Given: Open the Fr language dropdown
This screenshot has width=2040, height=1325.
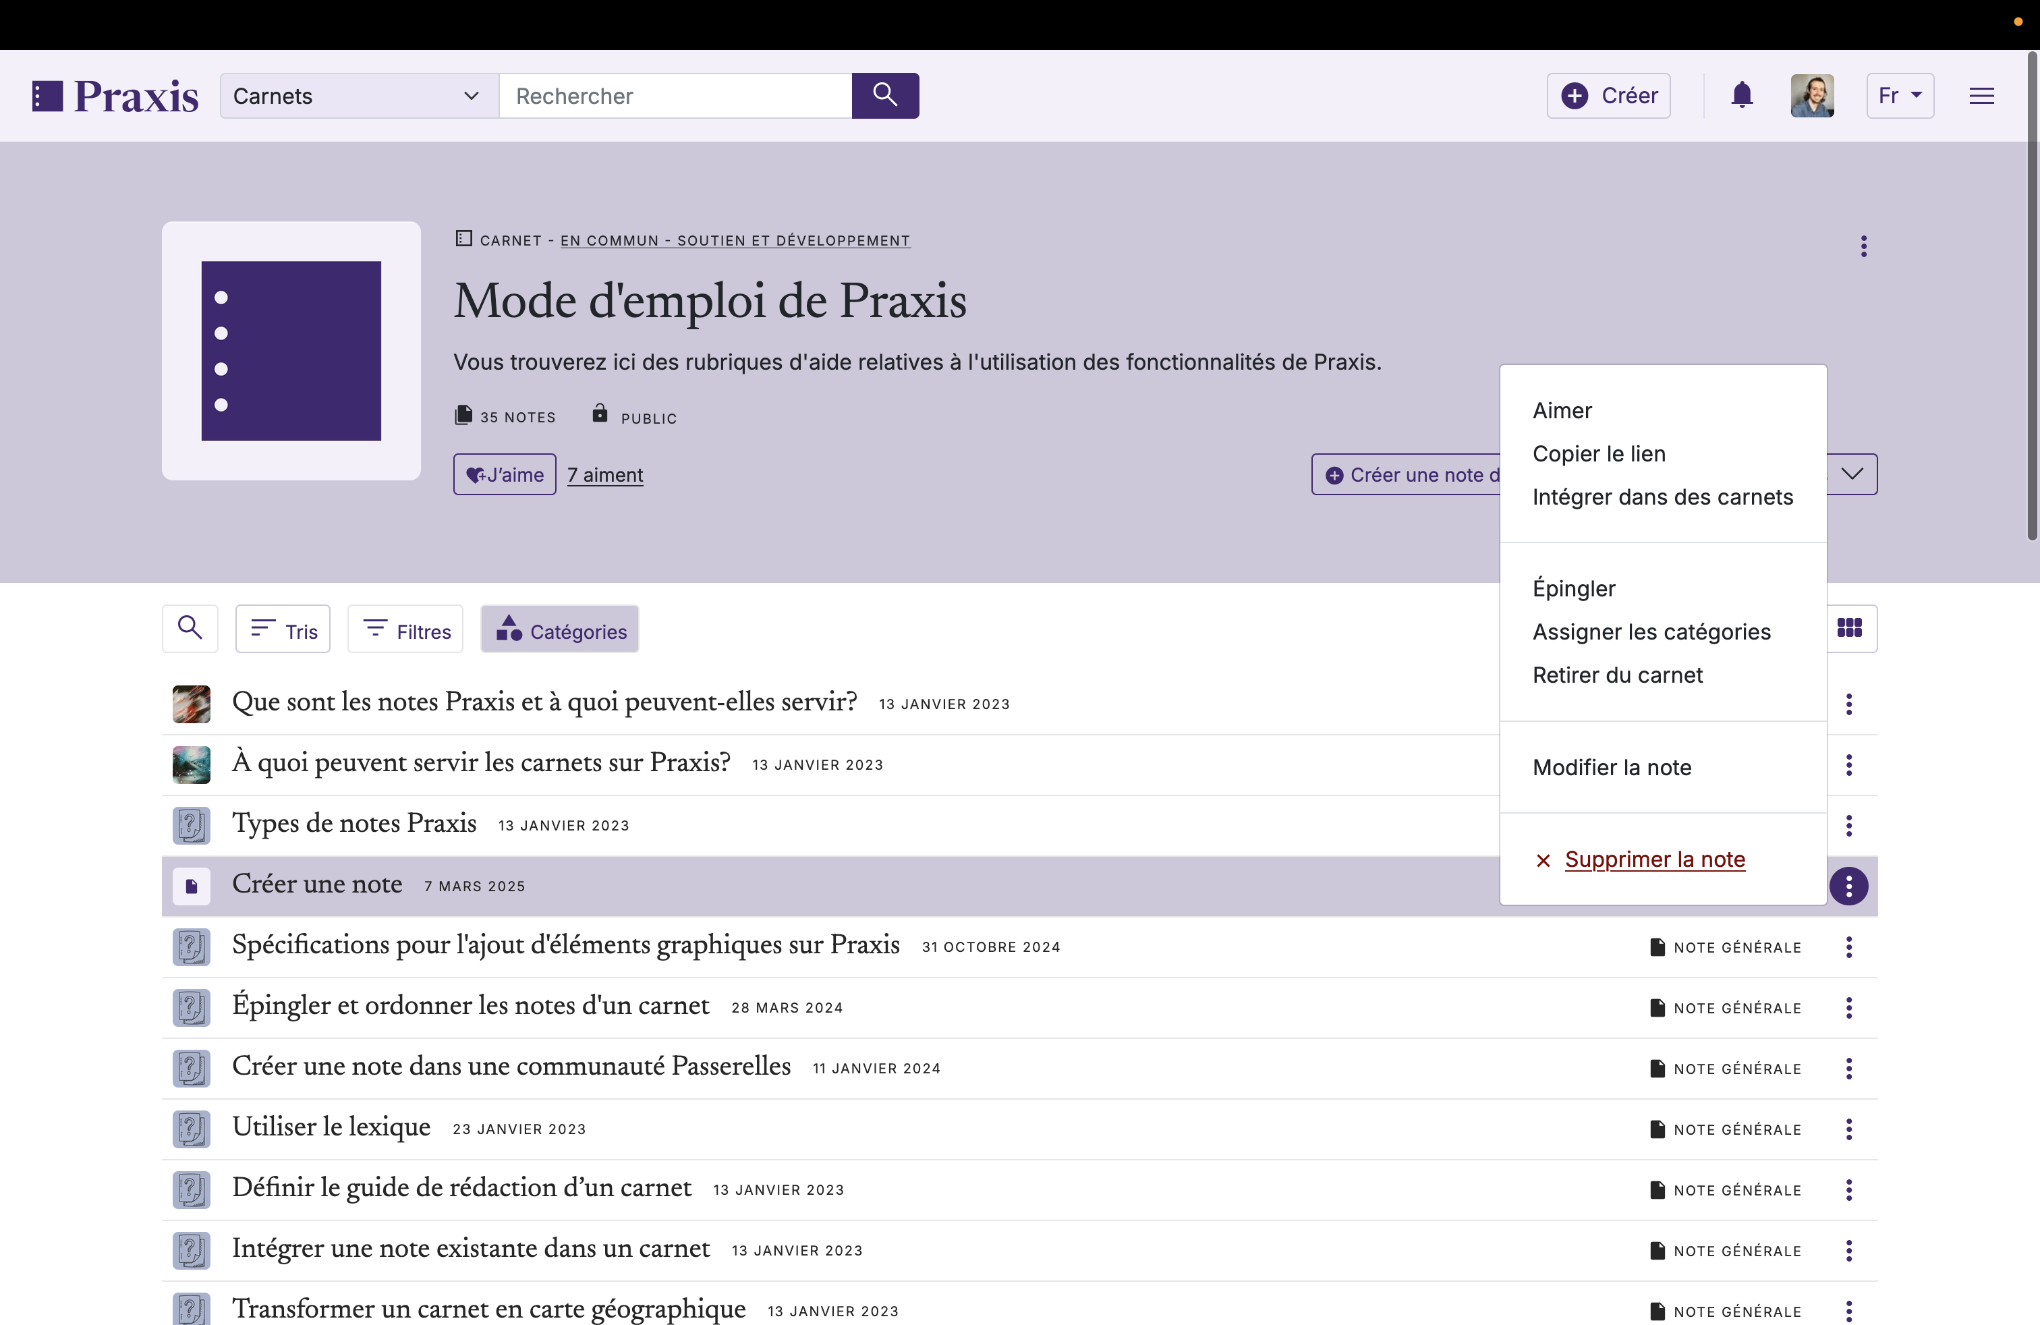Looking at the screenshot, I should (x=1900, y=95).
